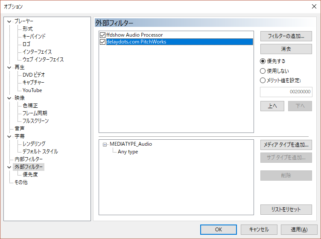
Task: Open the 音声 settings page
Action: pyautogui.click(x=20, y=129)
